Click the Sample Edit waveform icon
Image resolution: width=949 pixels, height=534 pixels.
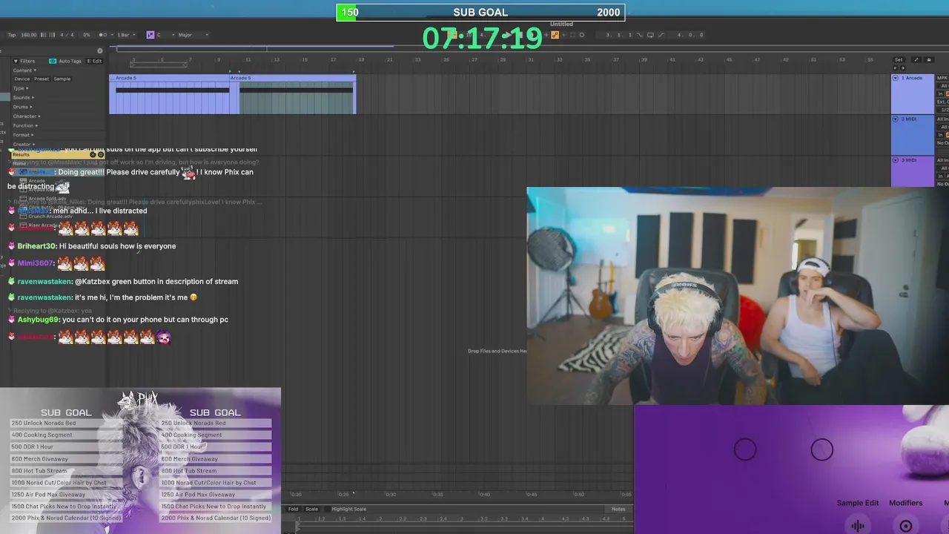pyautogui.click(x=858, y=526)
